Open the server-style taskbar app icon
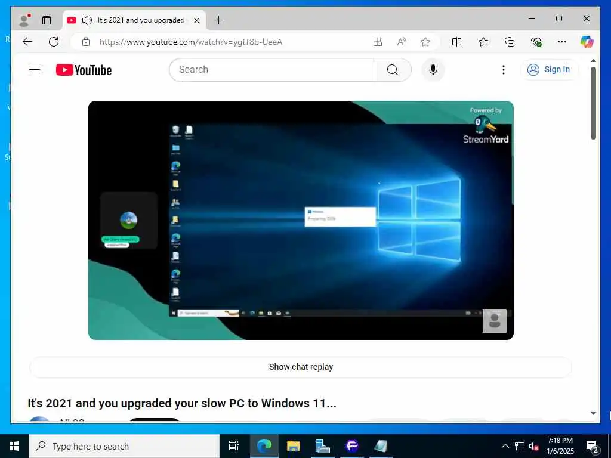This screenshot has width=611, height=458. coord(323,446)
